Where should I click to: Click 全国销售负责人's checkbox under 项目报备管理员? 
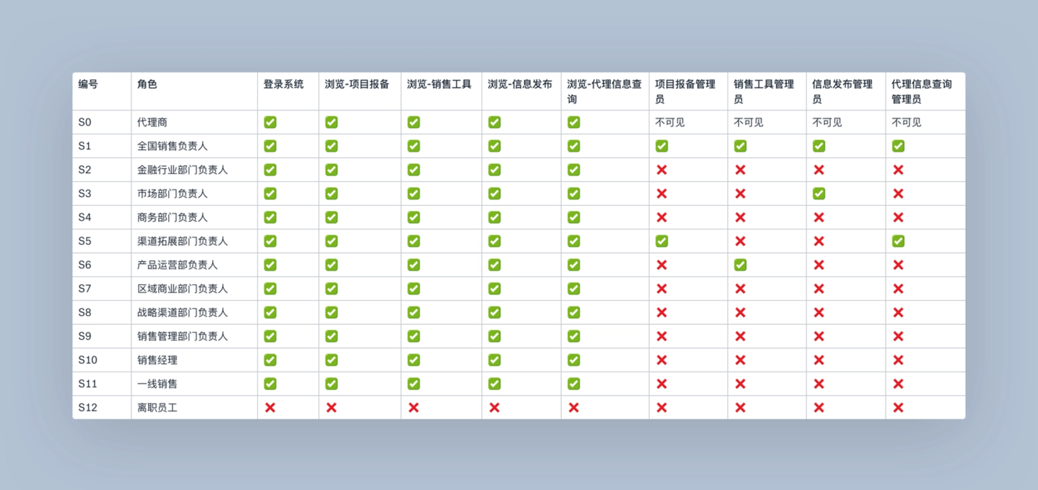[661, 146]
